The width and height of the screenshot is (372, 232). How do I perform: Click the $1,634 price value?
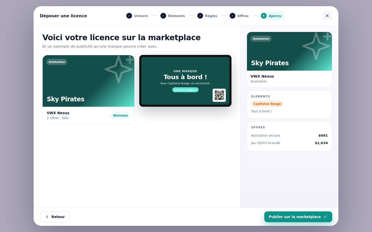tap(321, 143)
